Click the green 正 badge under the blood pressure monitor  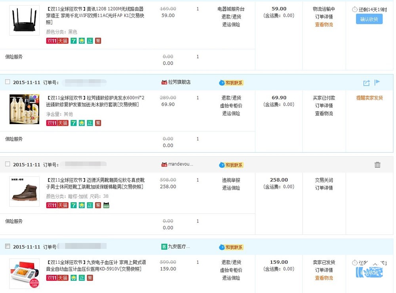pyautogui.click(x=82, y=278)
